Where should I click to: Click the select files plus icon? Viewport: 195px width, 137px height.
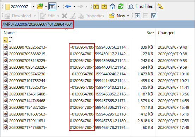point(138,16)
